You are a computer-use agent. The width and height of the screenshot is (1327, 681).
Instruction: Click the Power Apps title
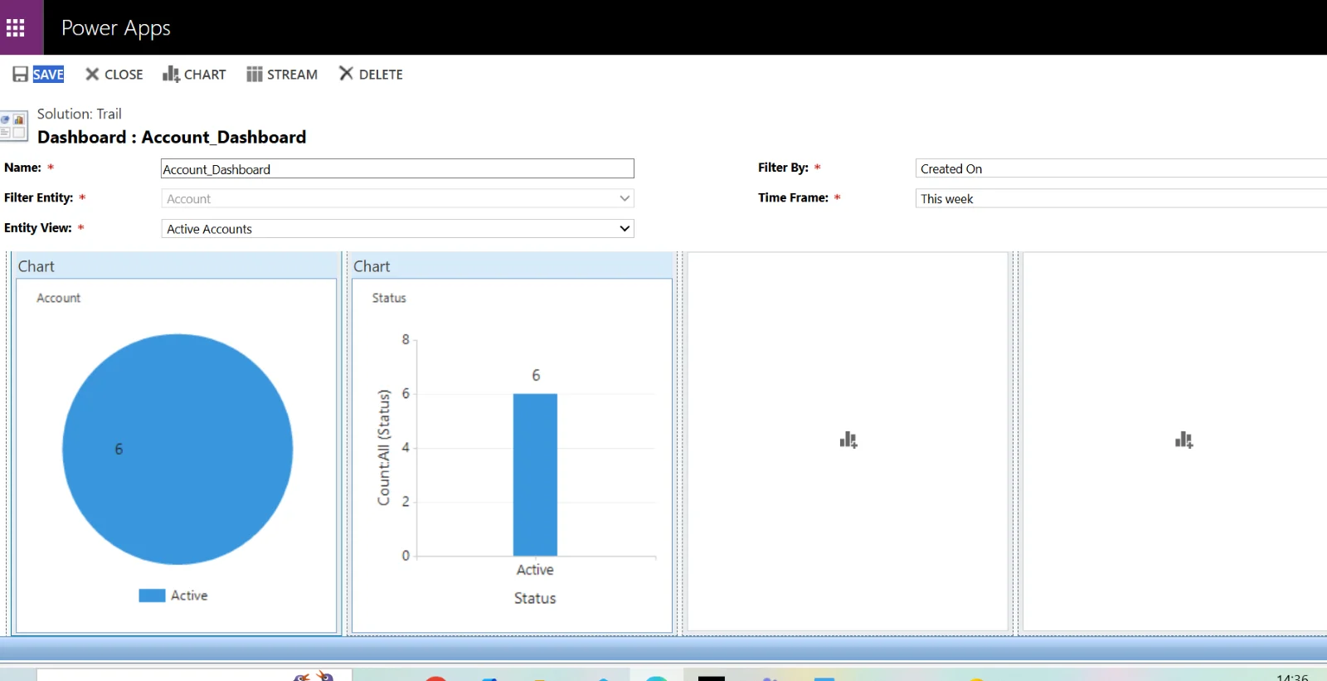[116, 28]
